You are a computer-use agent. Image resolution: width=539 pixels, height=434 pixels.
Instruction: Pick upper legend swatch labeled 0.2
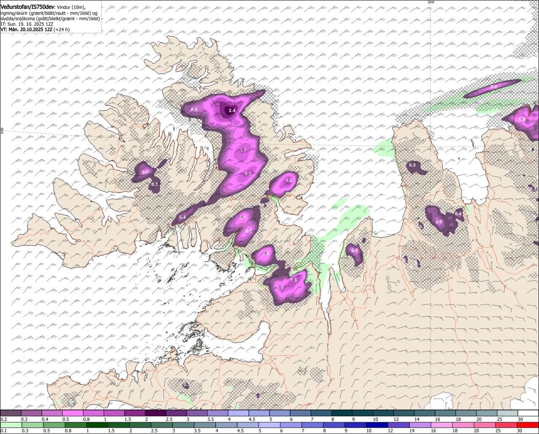coord(11,413)
